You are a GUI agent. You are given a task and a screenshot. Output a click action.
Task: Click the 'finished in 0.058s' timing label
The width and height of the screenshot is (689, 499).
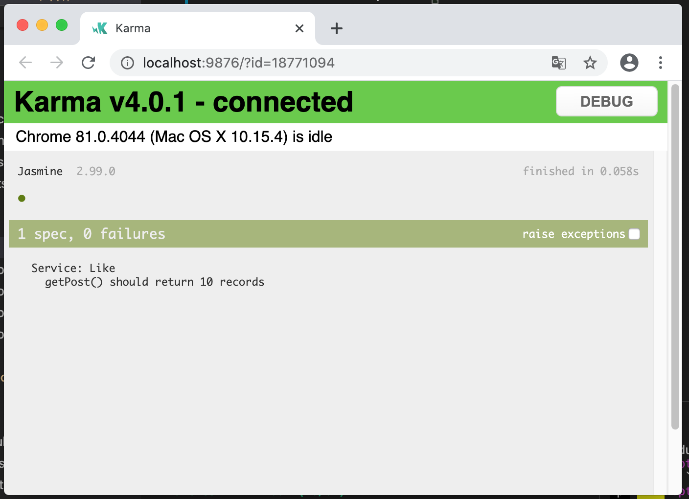(580, 171)
